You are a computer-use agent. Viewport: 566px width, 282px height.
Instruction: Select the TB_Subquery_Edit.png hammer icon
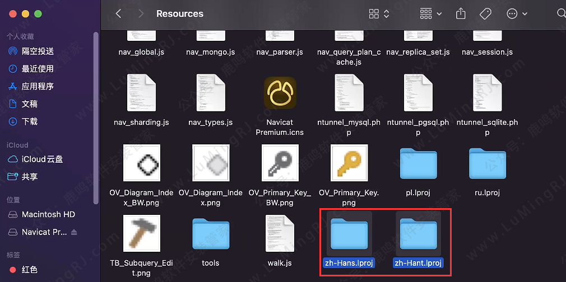141,233
